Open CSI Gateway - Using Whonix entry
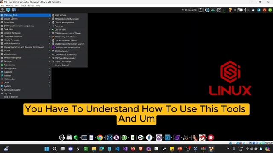Viewport: 273px width, 153px height. tap(70, 33)
